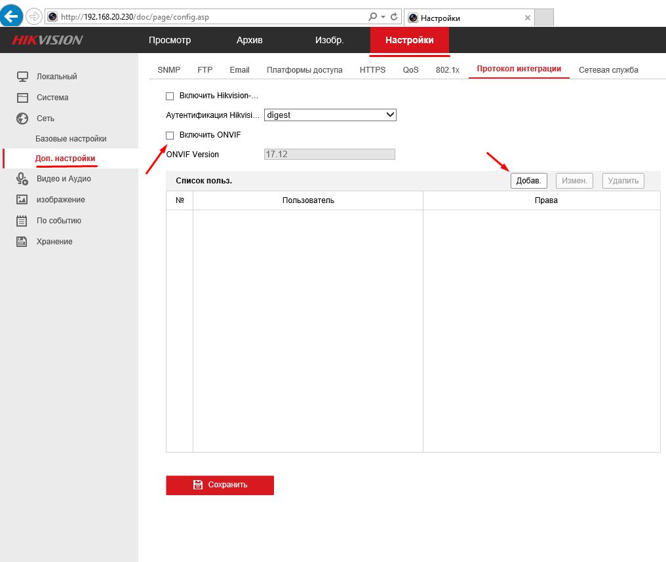Viewport: 666px width, 562px height.
Task: Click the Event calendar icon in sidebar
Action: tap(22, 221)
